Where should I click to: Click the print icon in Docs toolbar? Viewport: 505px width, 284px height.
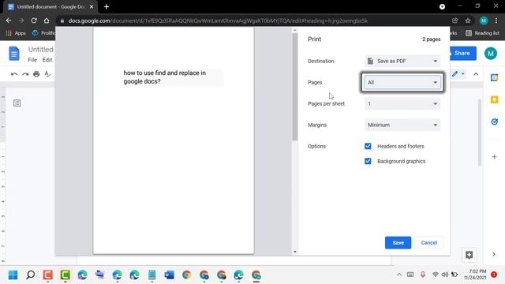coord(36,74)
